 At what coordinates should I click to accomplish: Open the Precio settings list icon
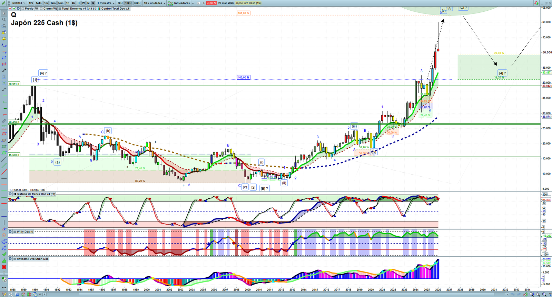(37, 9)
